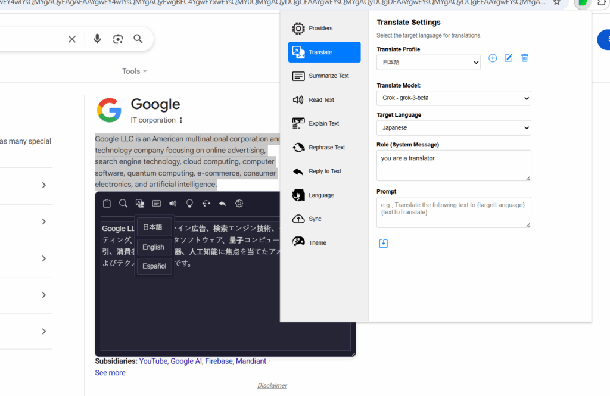Image resolution: width=610 pixels, height=396 pixels.
Task: Click the Google search magnifier button
Action: [x=138, y=39]
